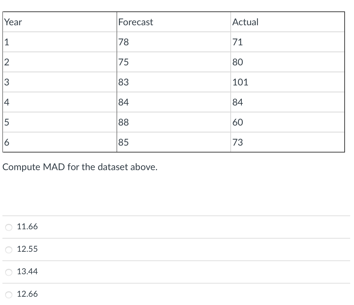
Task: Select the actual value 60 for Year 5
Action: [x=238, y=122]
